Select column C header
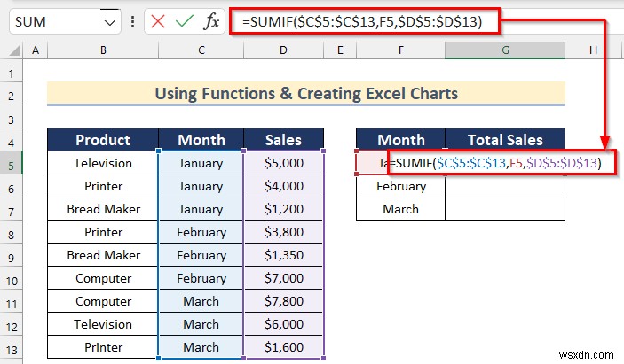The image size is (624, 364). (x=201, y=52)
